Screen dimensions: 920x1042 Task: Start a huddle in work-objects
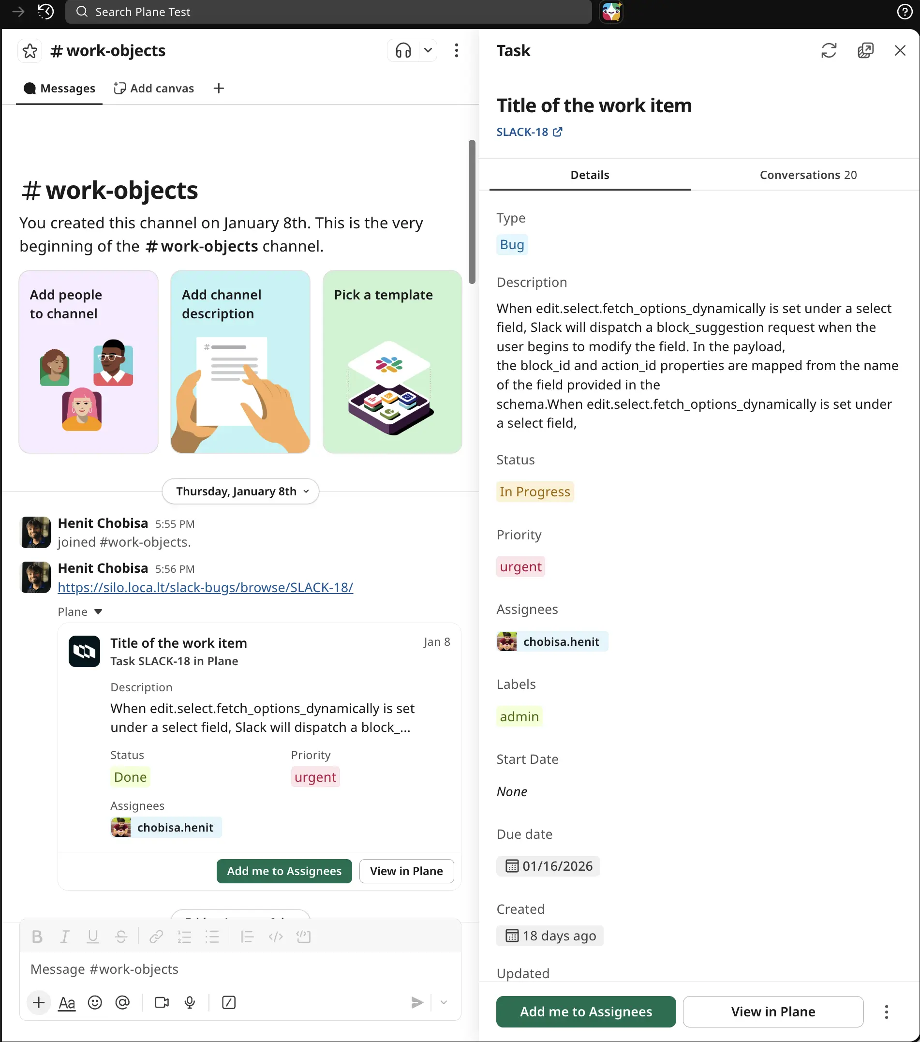pyautogui.click(x=402, y=50)
